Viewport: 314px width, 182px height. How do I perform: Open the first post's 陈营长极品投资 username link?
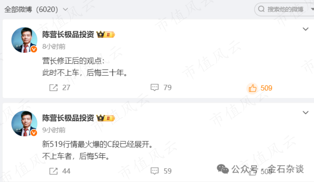68,34
